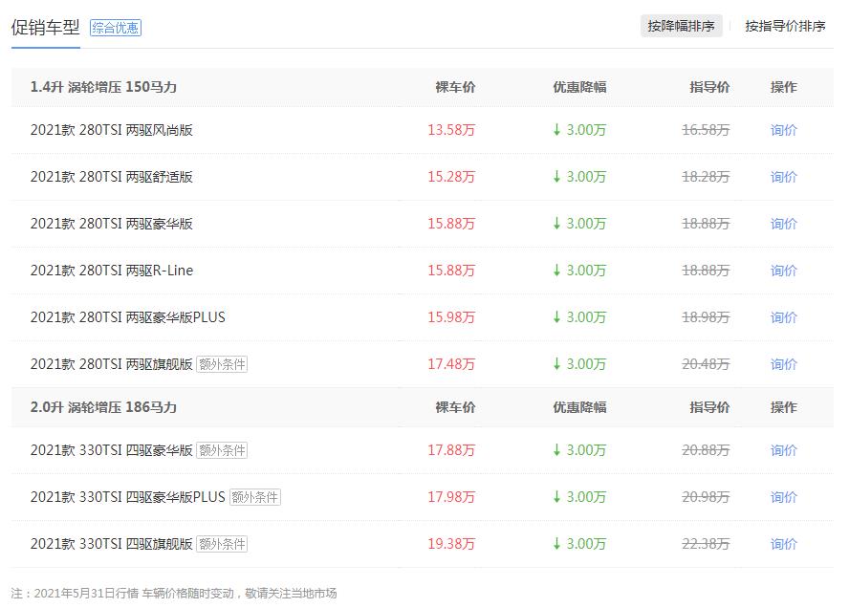Click the 16.58万 guide price
Screen dimensions: 849x608
click(706, 130)
